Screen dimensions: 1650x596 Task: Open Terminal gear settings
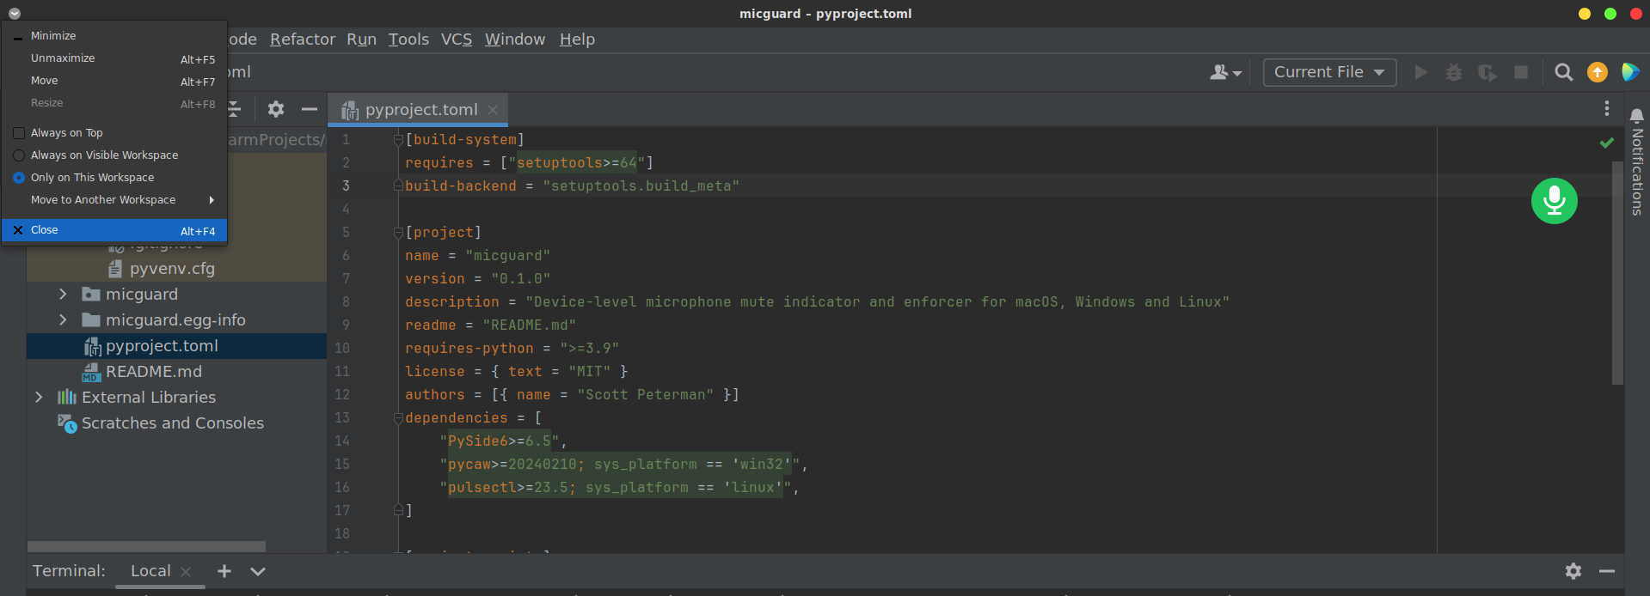pos(1573,570)
